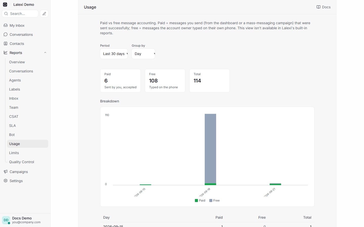Open the Docs link

[324, 7]
